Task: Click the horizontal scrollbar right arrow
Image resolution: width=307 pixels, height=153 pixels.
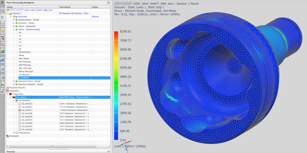Action: pos(109,146)
